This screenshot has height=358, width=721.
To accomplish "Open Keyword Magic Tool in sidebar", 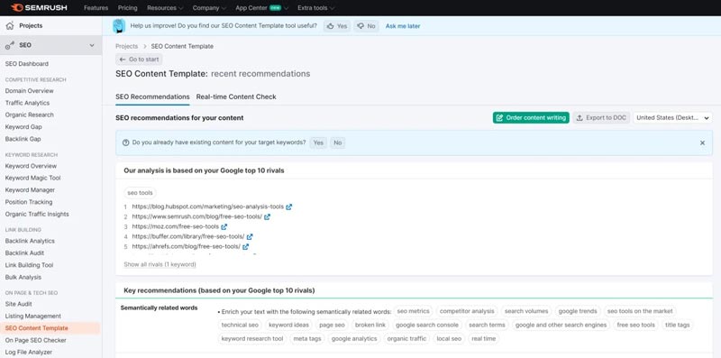I will pyautogui.click(x=32, y=178).
